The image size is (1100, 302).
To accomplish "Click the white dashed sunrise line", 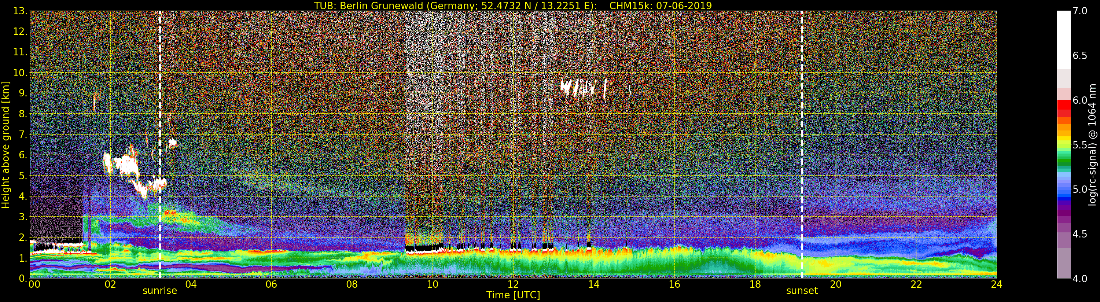I will coord(160,145).
